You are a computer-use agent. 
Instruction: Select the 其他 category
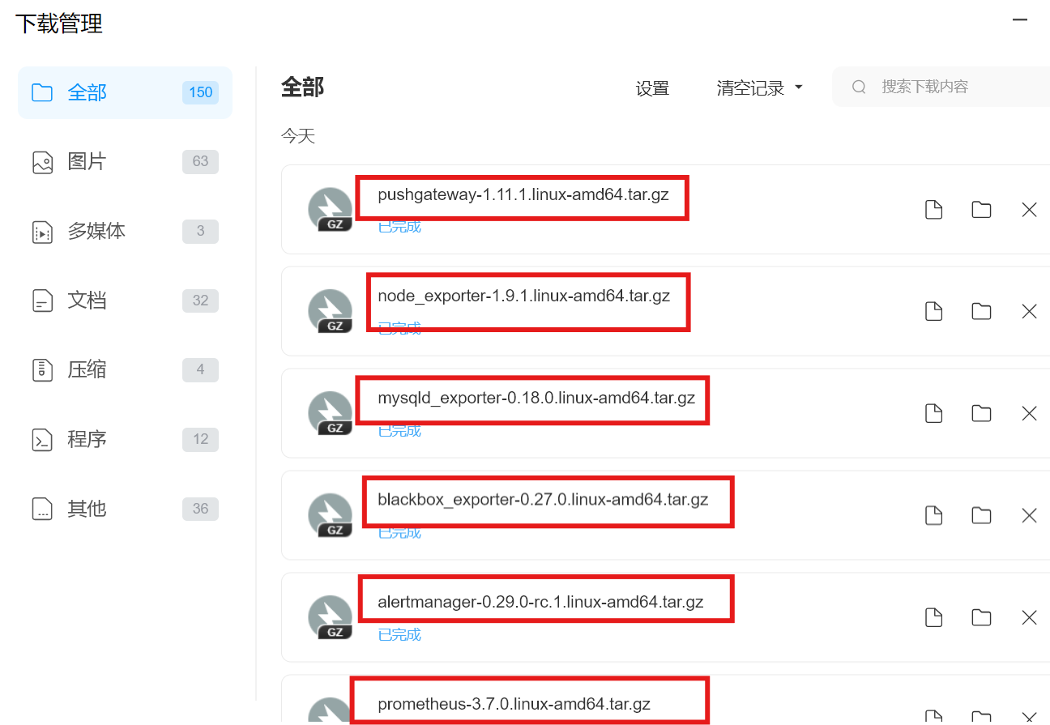[125, 509]
